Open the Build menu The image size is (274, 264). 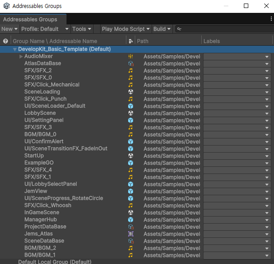(162, 29)
